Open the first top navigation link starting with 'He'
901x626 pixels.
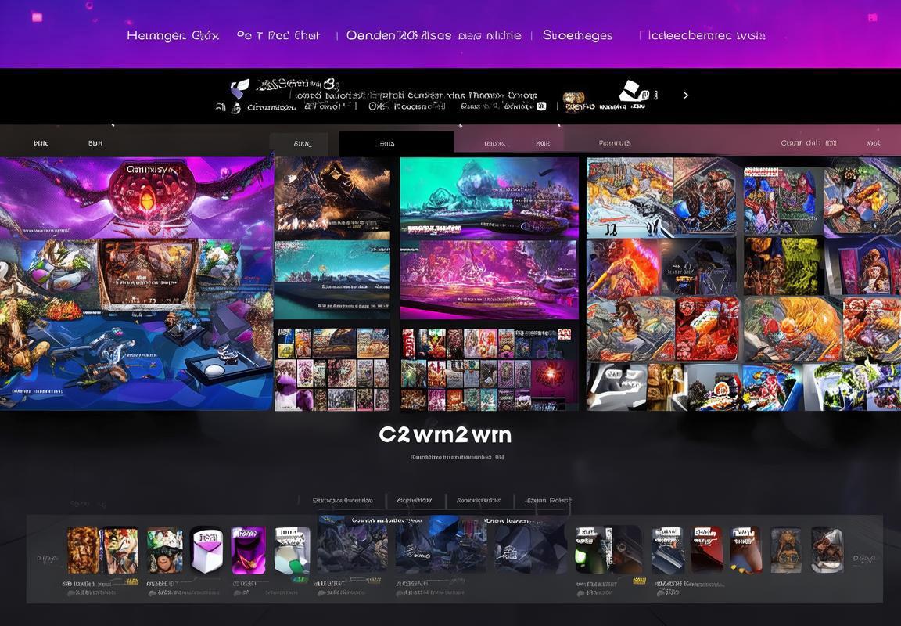tap(173, 36)
